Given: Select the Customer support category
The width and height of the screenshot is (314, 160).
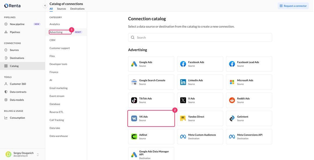Looking at the screenshot, I should pyautogui.click(x=60, y=48).
